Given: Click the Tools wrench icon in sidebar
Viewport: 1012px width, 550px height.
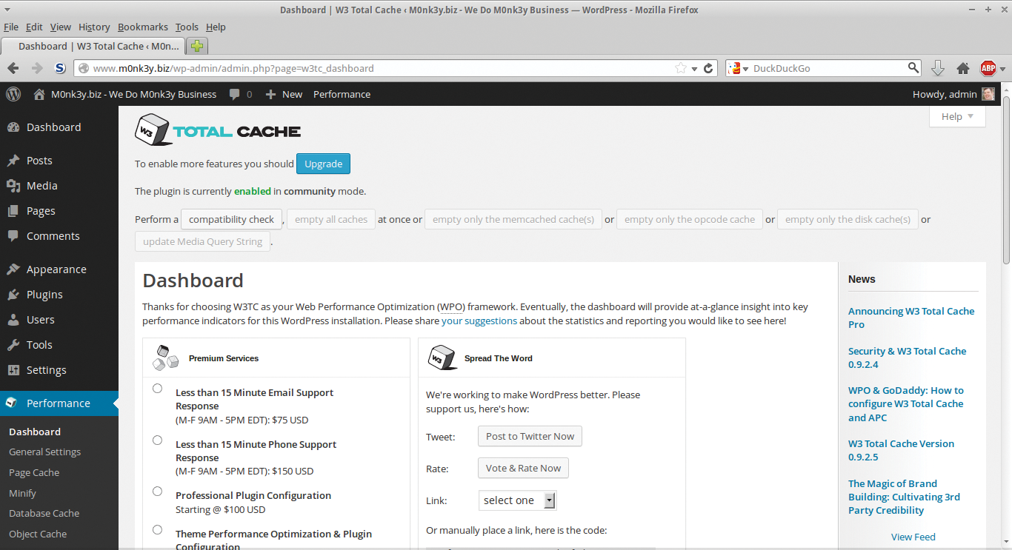Looking at the screenshot, I should click(x=13, y=345).
